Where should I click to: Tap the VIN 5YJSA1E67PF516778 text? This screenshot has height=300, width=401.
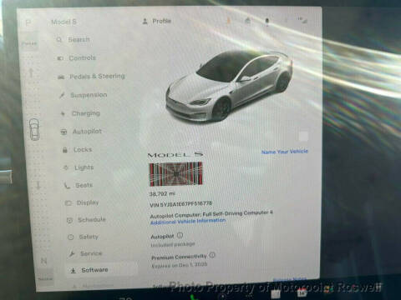pos(180,204)
